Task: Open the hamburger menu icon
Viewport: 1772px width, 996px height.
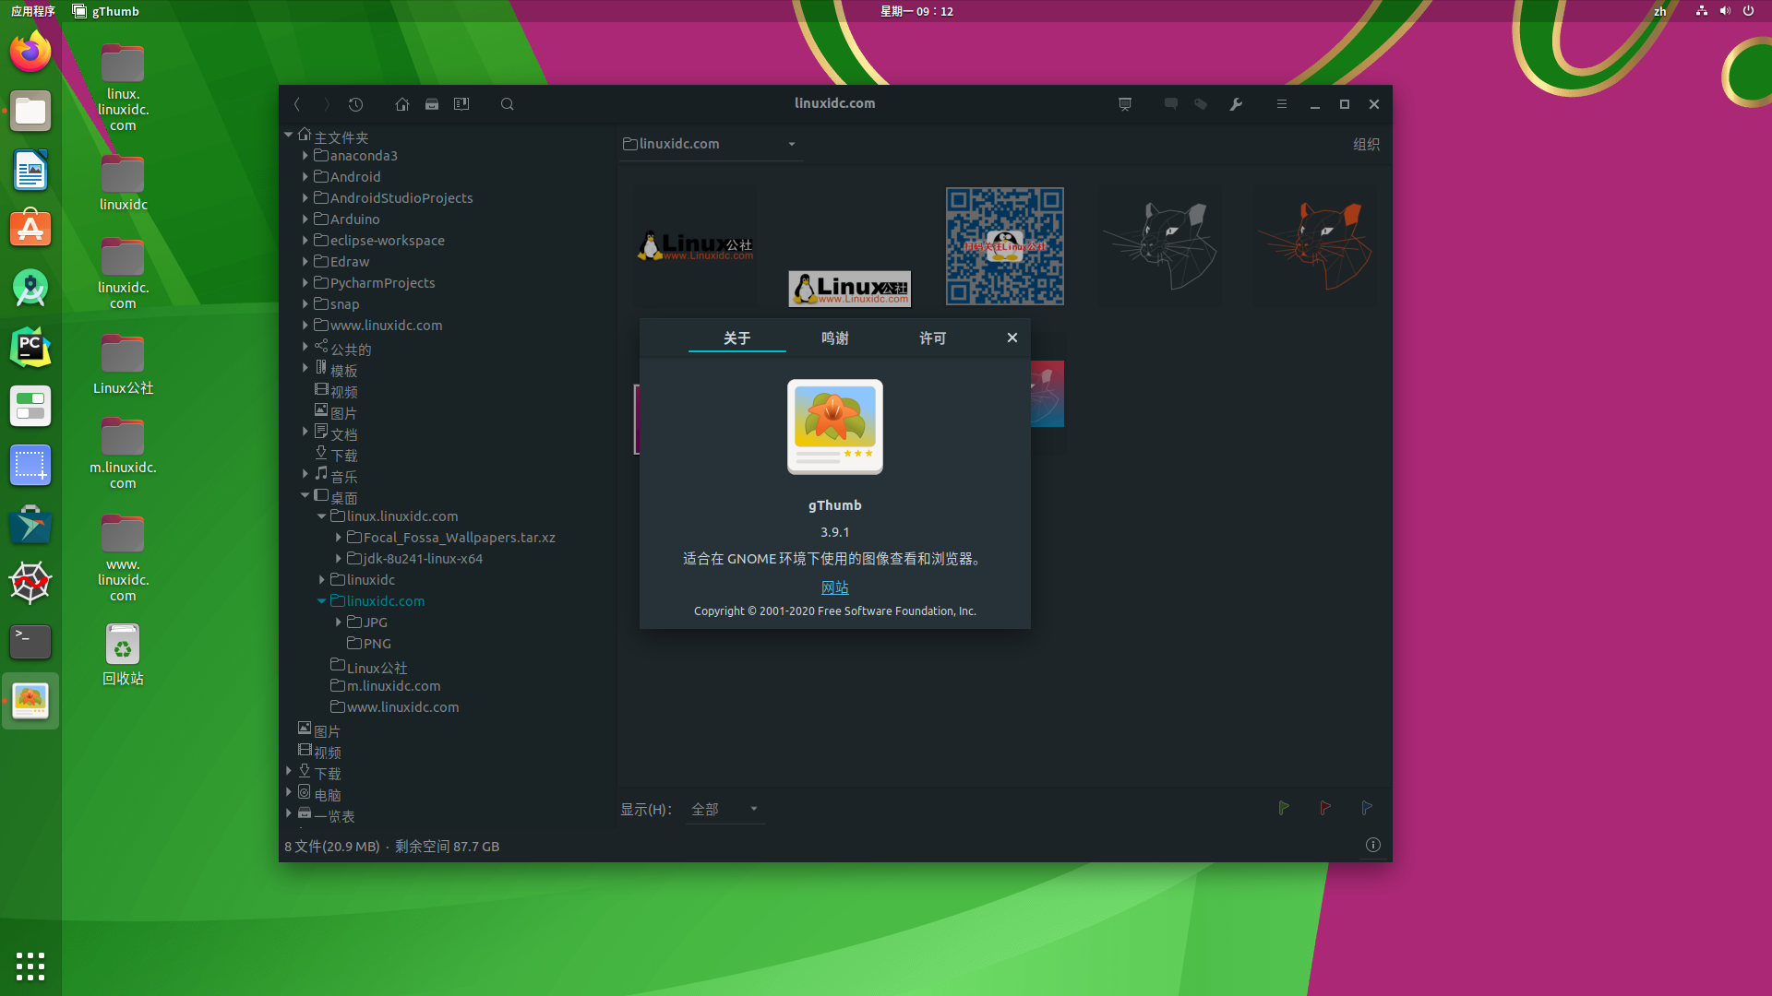Action: point(1281,104)
